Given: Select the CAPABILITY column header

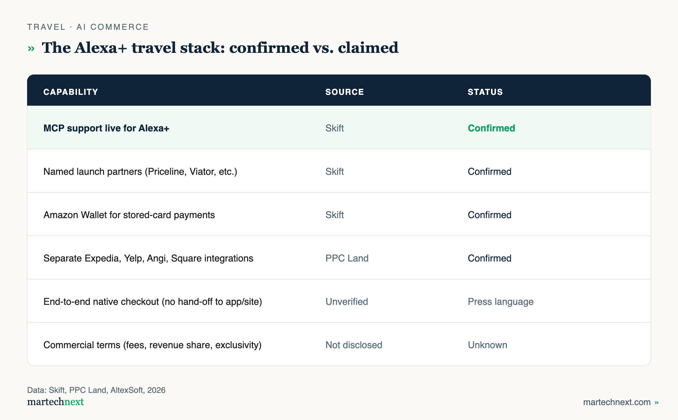Looking at the screenshot, I should [71, 92].
